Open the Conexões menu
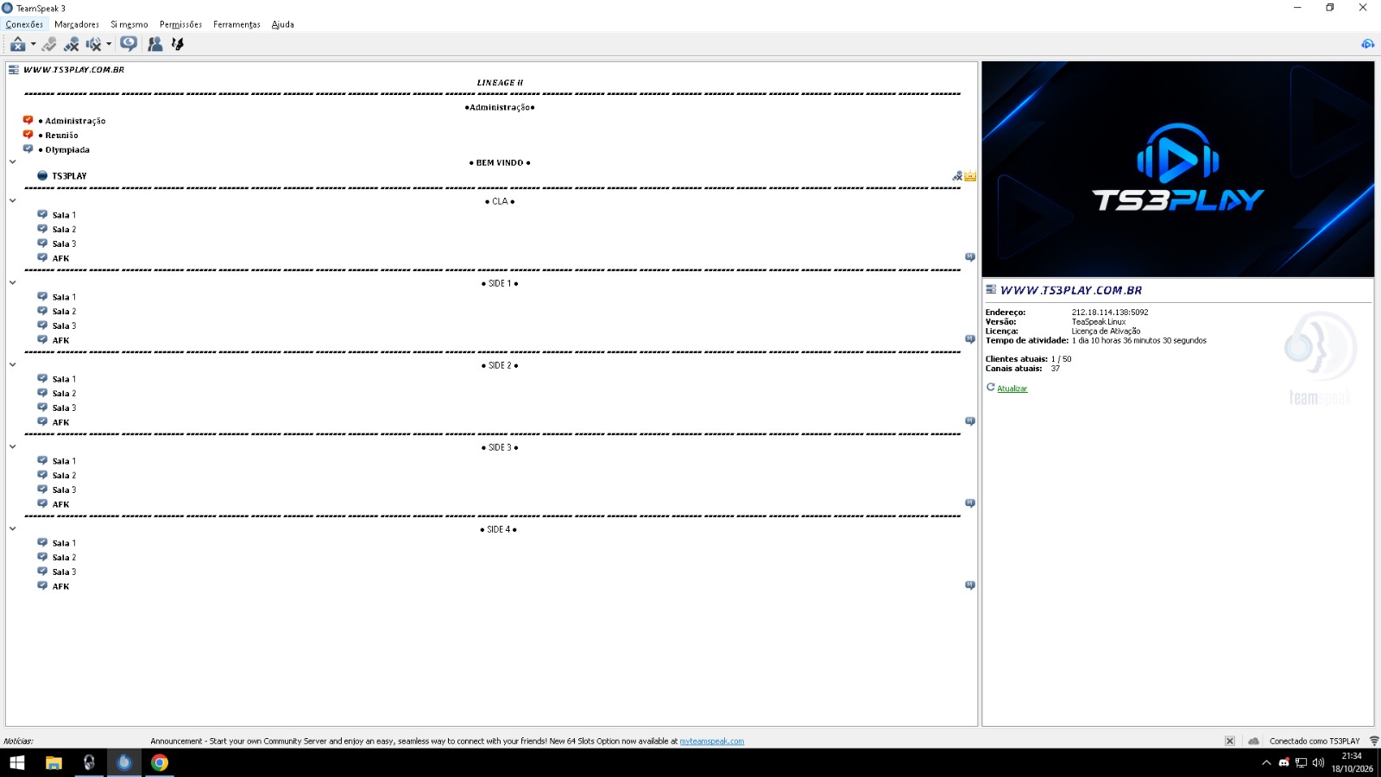 click(24, 24)
